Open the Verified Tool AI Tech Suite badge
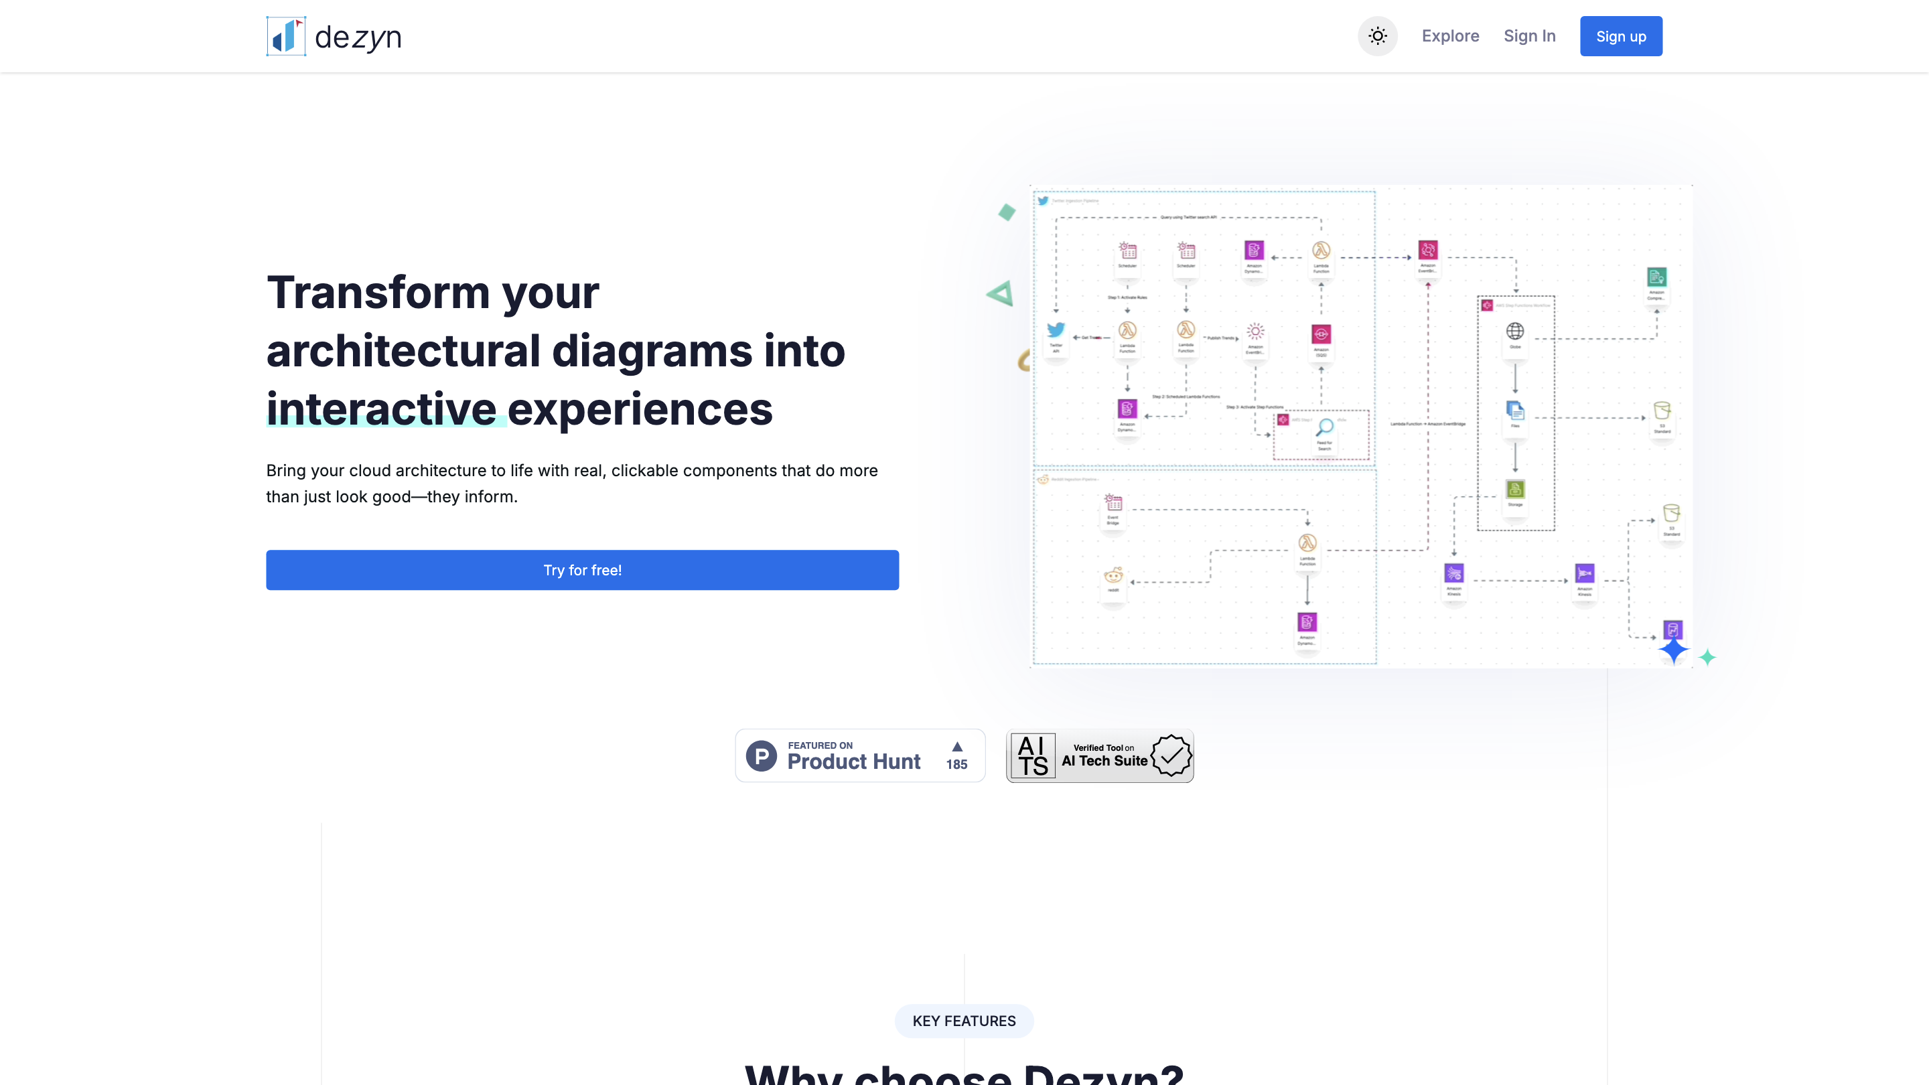Image resolution: width=1929 pixels, height=1085 pixels. click(x=1099, y=755)
